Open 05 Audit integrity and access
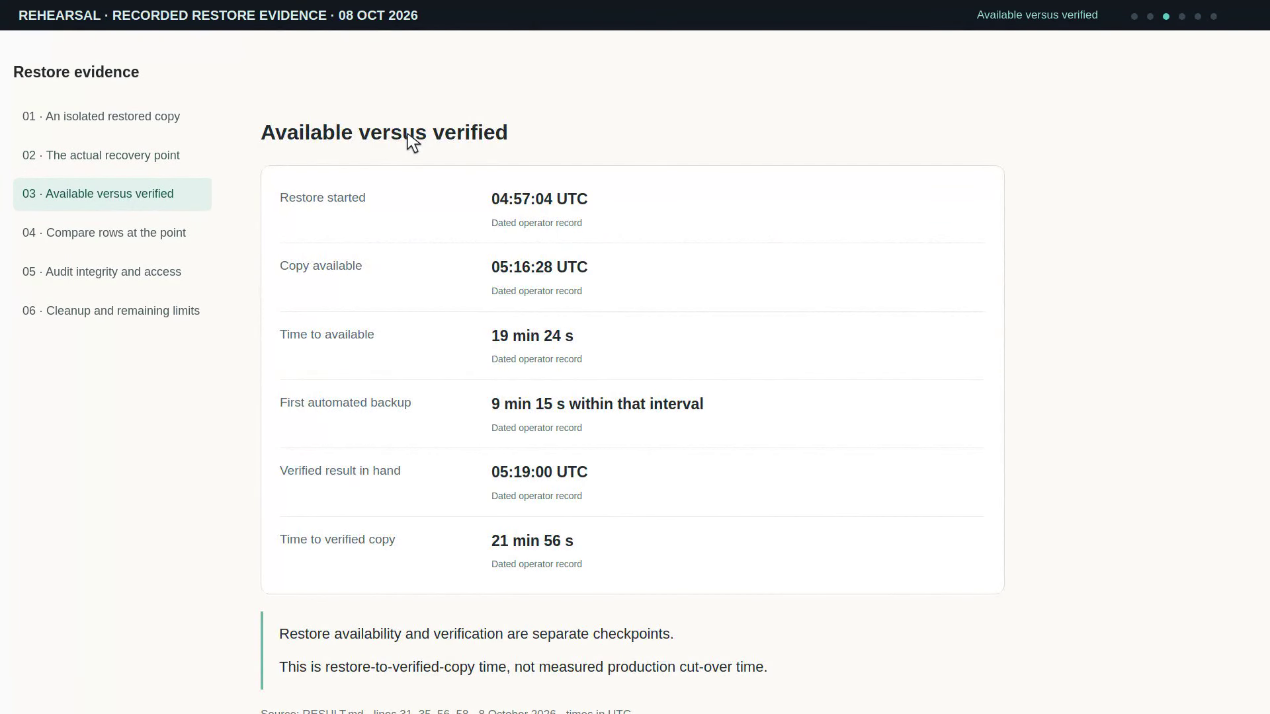 click(112, 272)
